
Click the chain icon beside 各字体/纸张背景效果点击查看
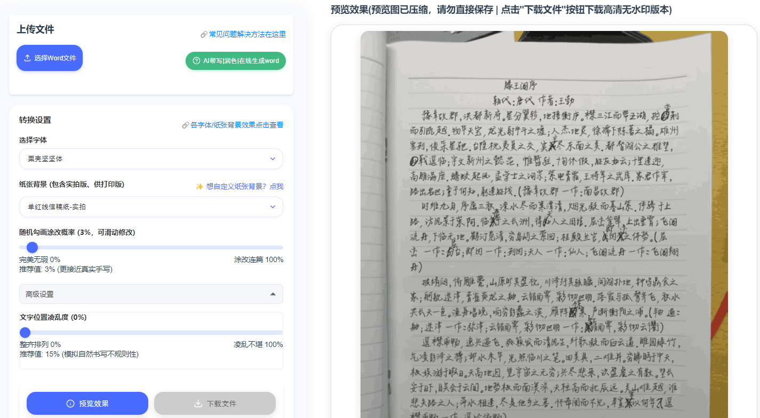pos(186,125)
